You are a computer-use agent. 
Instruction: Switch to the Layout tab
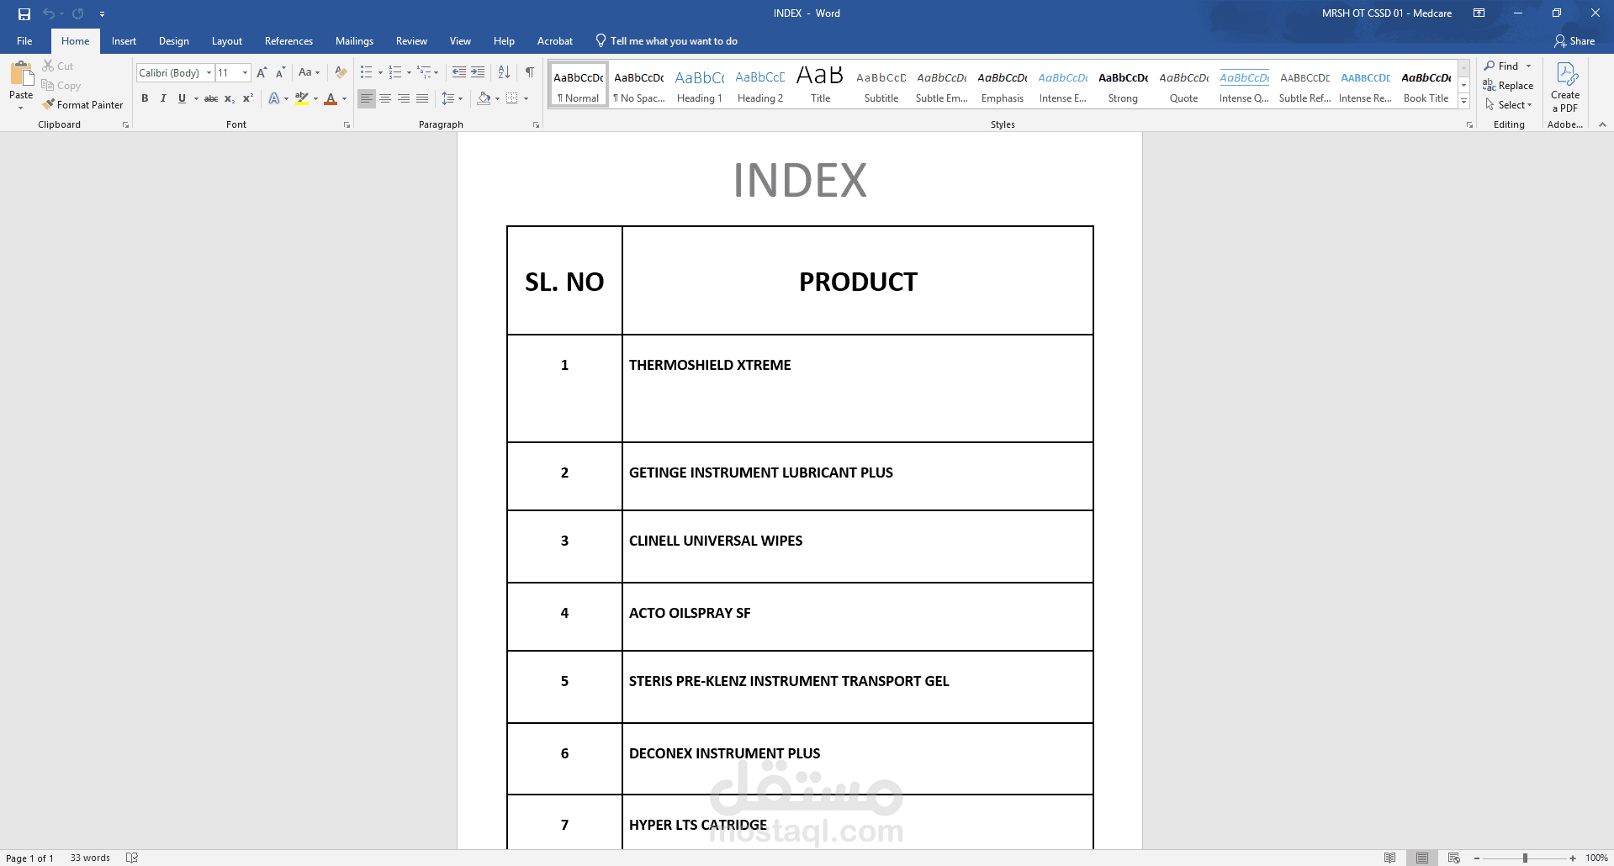point(227,41)
